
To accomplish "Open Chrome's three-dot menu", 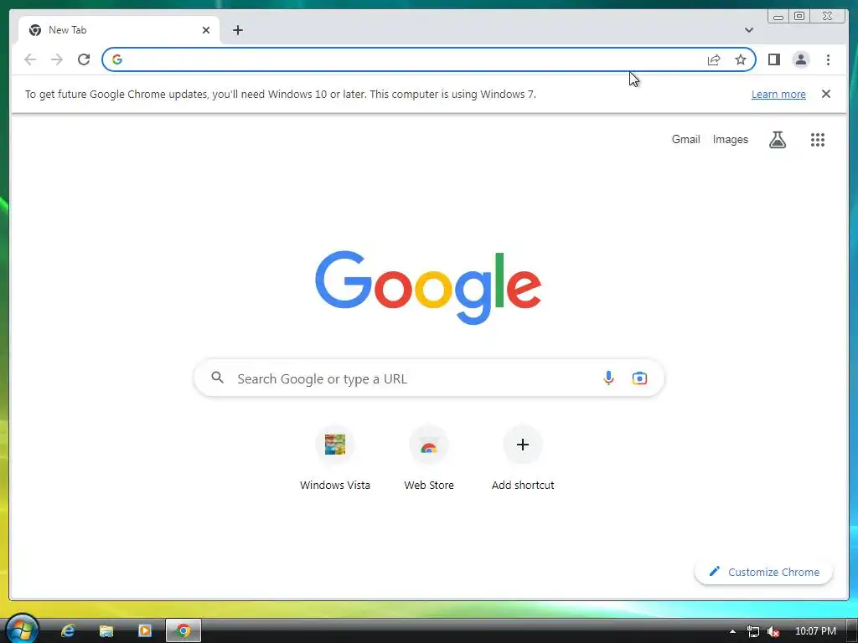I will point(828,59).
